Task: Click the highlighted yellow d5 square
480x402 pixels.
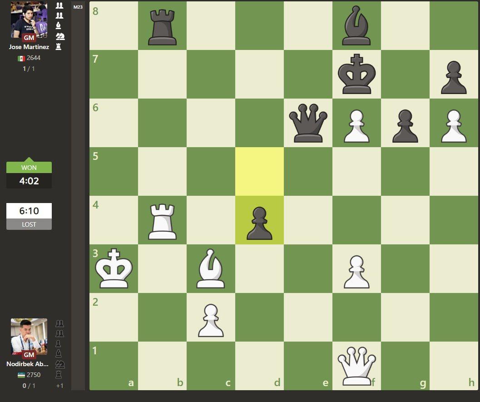Action: (x=259, y=171)
